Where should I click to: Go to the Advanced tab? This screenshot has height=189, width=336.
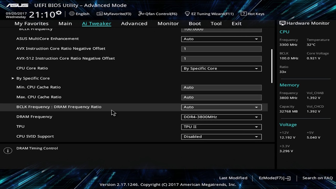[134, 23]
